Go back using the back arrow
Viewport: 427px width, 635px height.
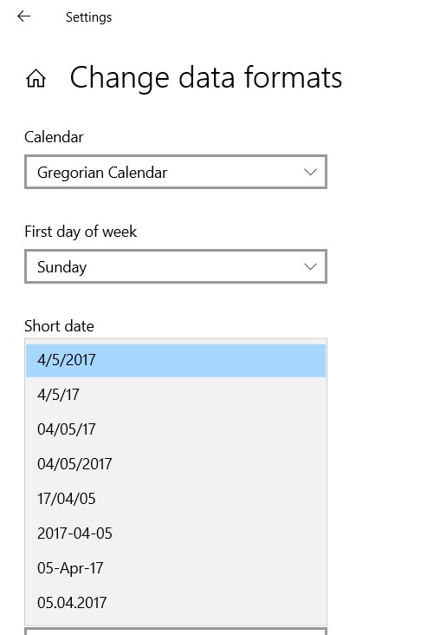[24, 16]
